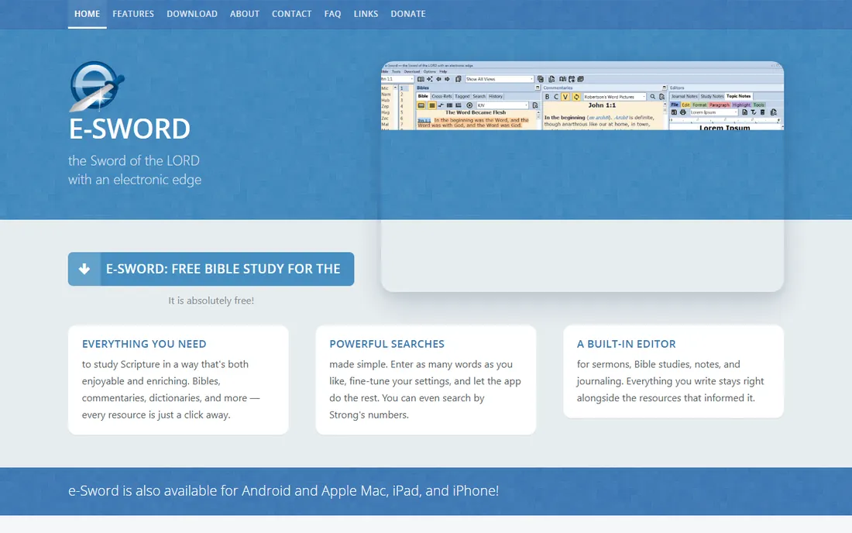Click the Commentaries 'B' book button in preview

pos(547,97)
